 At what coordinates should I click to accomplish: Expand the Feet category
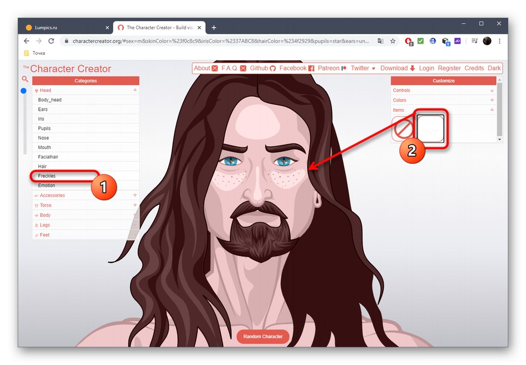click(85, 235)
